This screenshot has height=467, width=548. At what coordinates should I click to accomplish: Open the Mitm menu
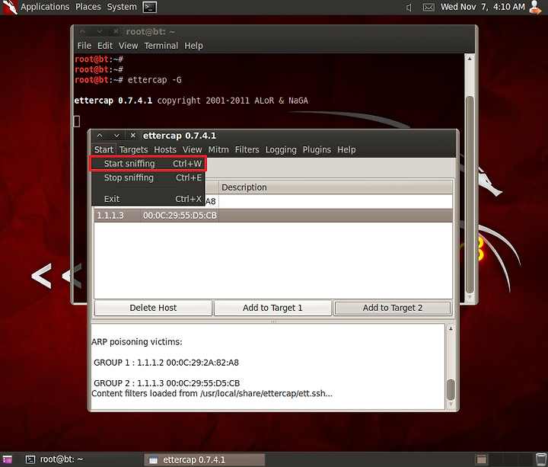218,150
